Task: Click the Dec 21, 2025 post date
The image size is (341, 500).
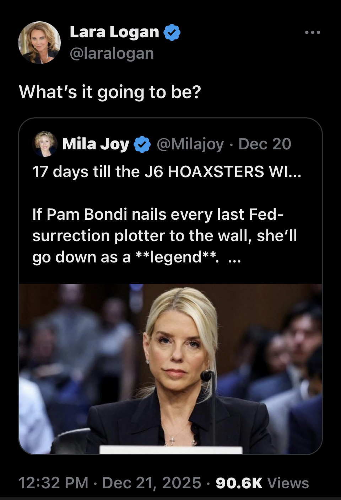Action: (151, 483)
